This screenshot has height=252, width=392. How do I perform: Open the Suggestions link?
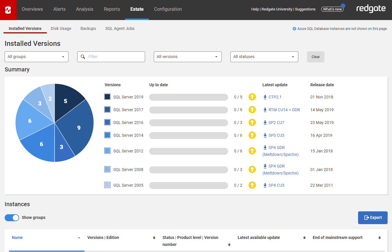305,9
